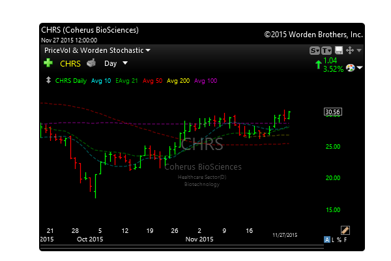Image resolution: width=391 pixels, height=261 pixels.
Task: Click the CHRS (Coherus BioSciences) title
Action: [x=90, y=30]
